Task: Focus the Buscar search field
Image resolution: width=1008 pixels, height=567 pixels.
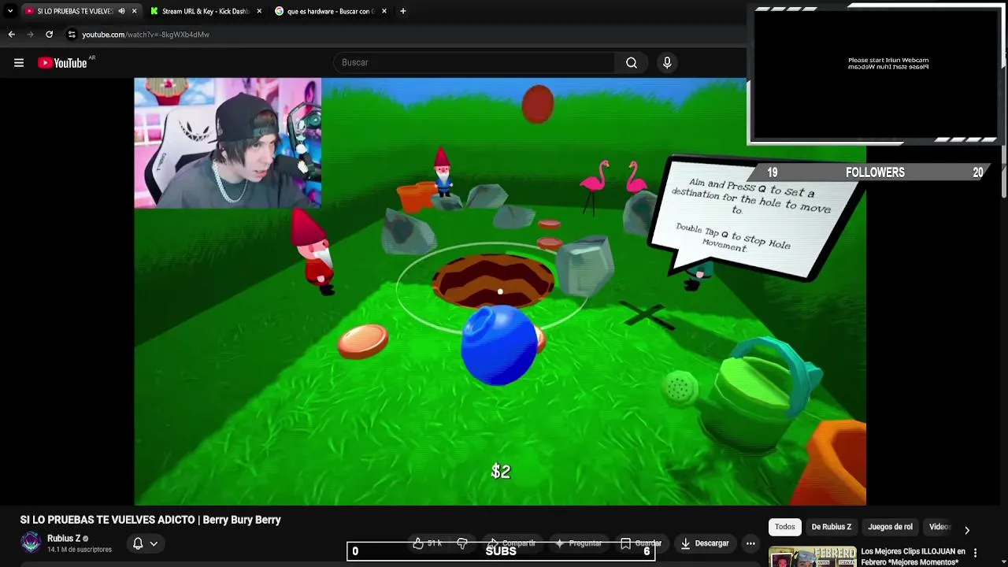Action: point(475,63)
